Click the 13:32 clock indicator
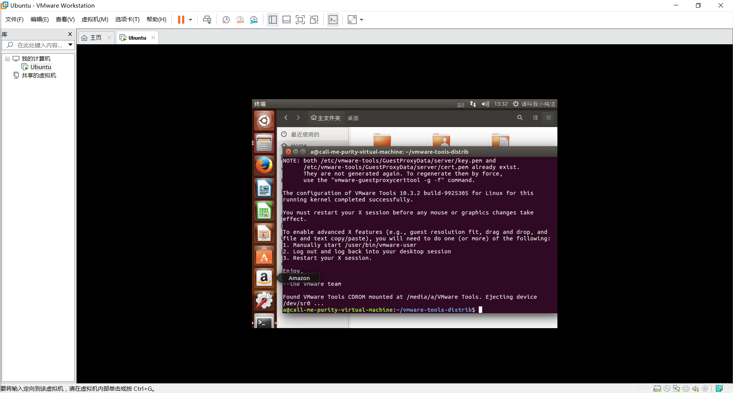This screenshot has height=393, width=733. click(x=501, y=104)
